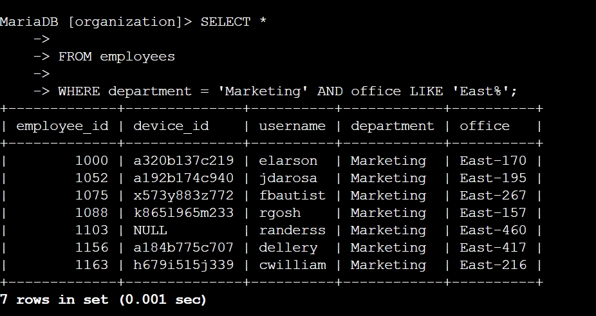Screen dimensions: 596x316
Task: Click office value East-170
Action: click(493, 161)
